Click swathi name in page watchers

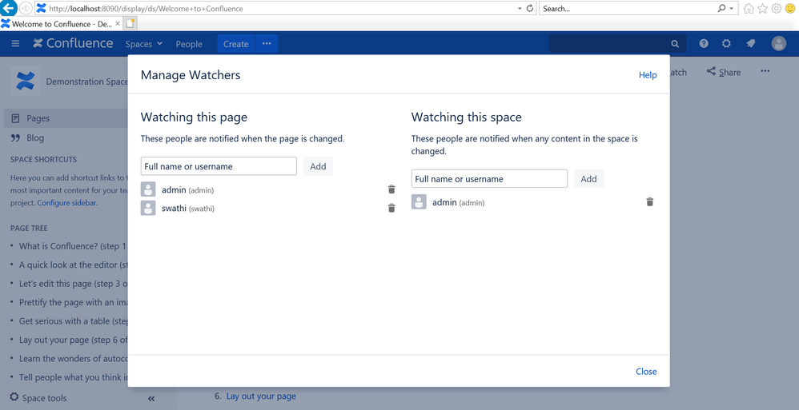point(174,208)
